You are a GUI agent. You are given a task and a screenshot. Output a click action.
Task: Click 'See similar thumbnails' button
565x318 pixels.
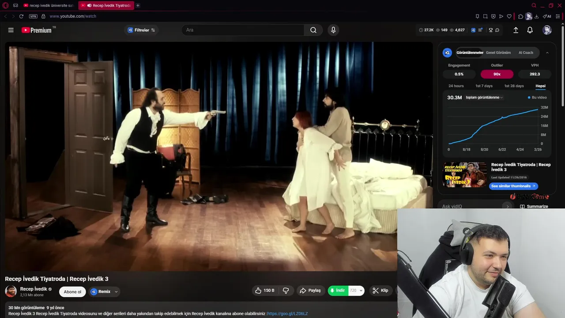point(513,186)
